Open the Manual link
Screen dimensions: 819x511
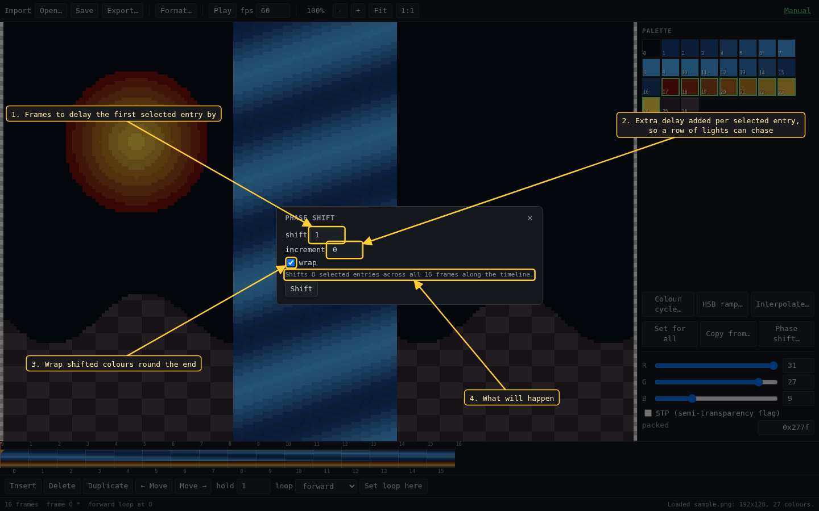(797, 11)
